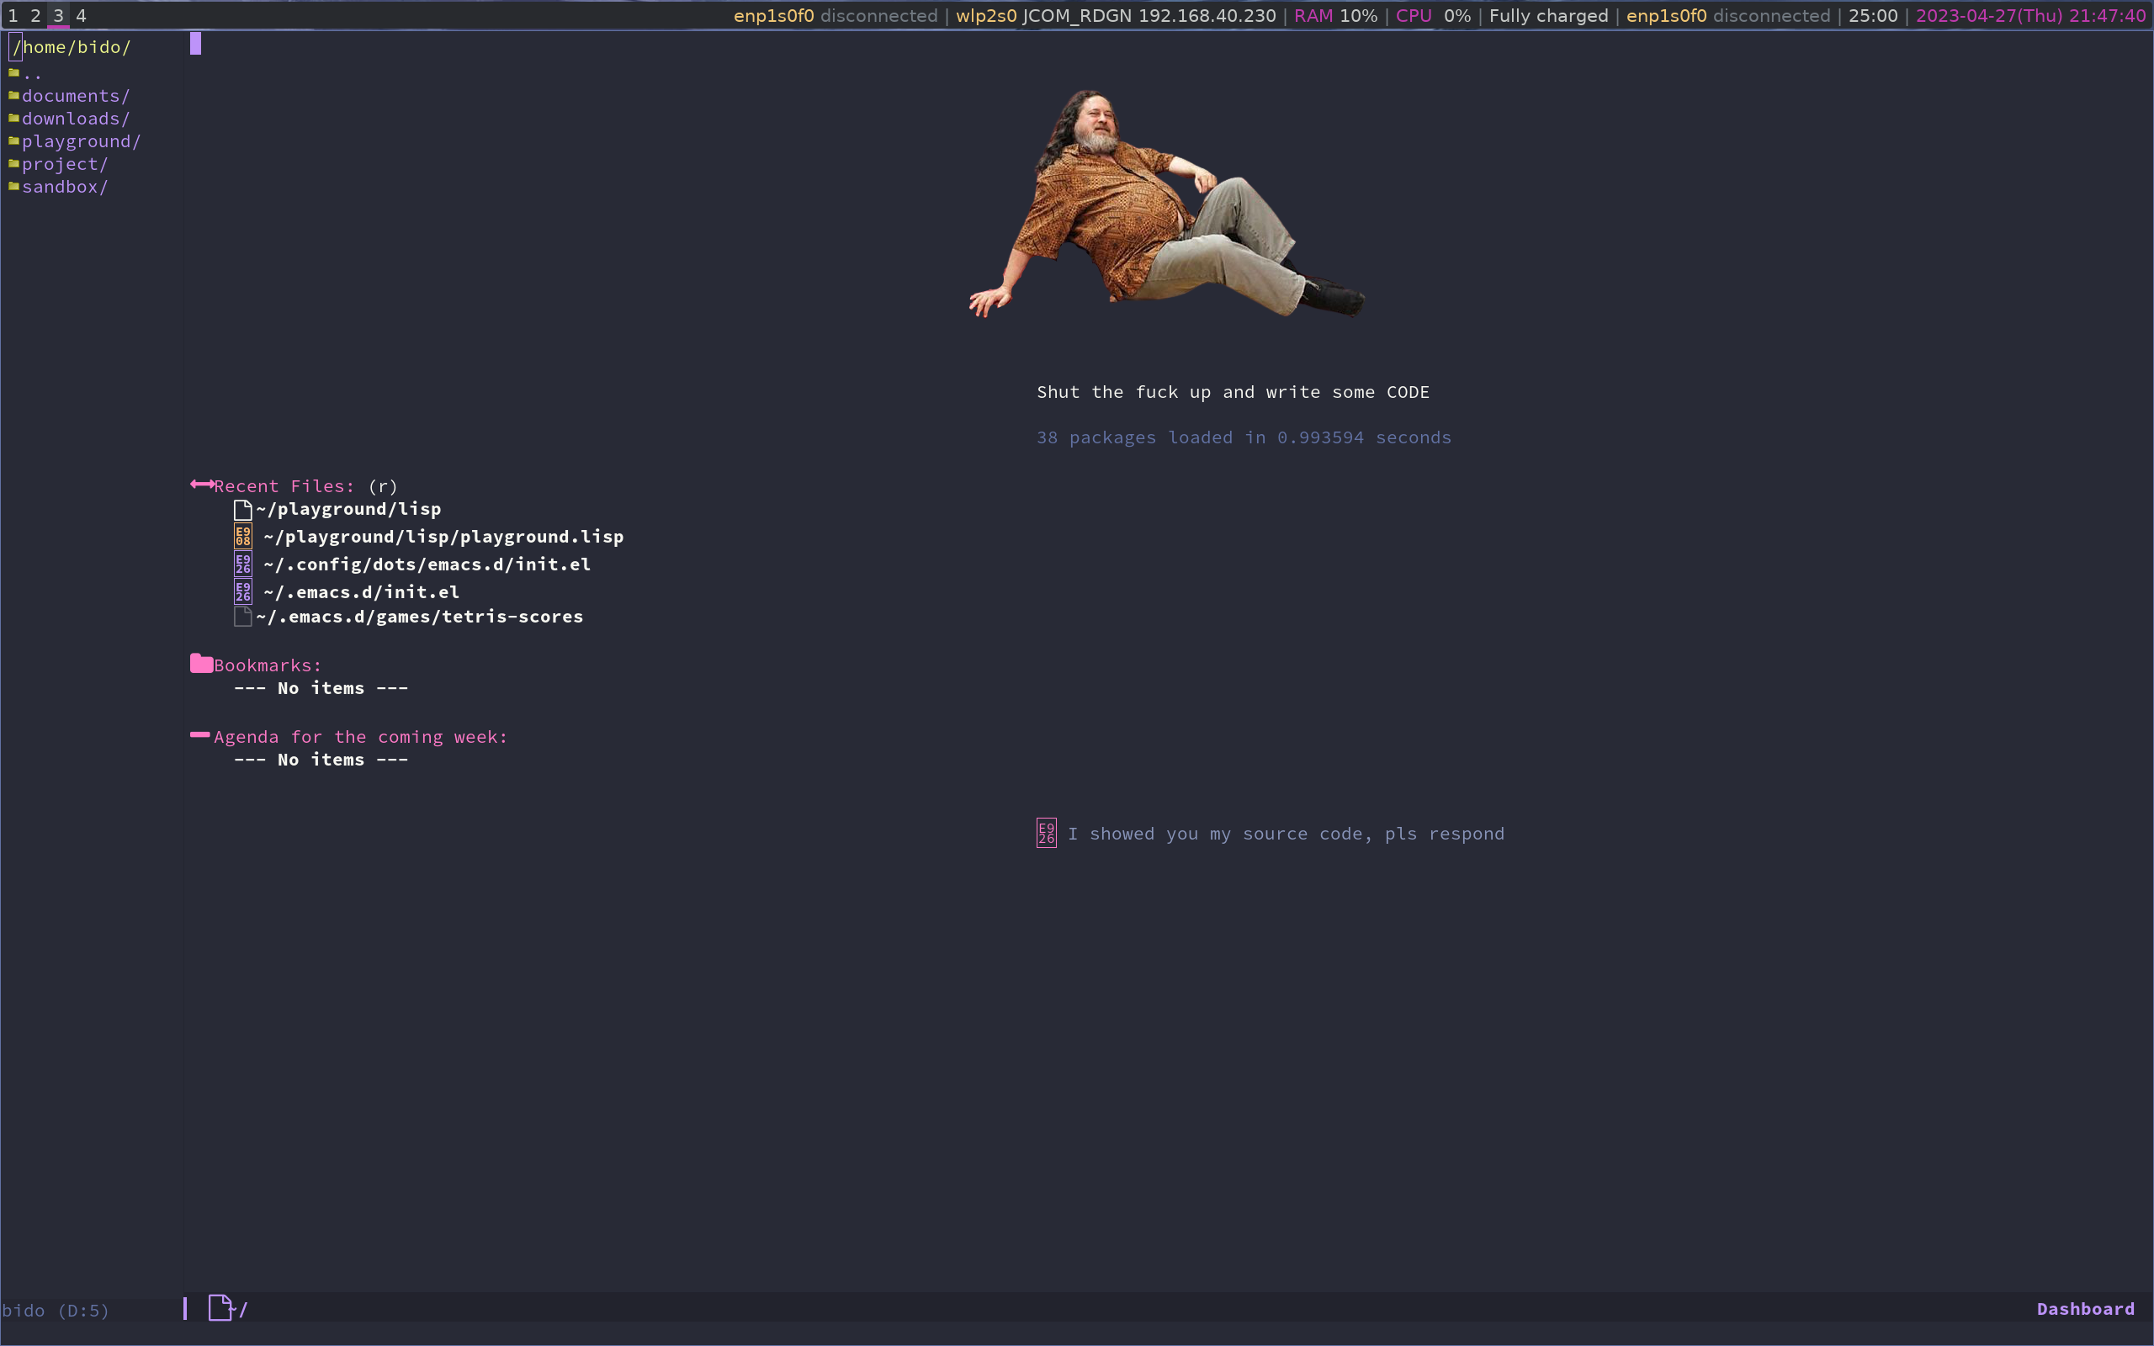Click the Dashboard mode indicator in modeline

pyautogui.click(x=2084, y=1309)
